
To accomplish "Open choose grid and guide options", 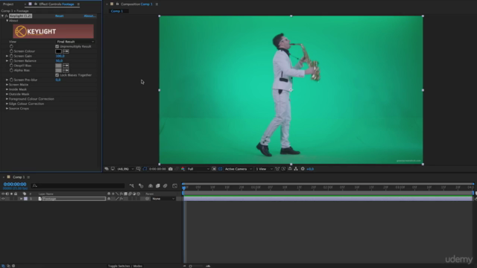I will coord(139,169).
